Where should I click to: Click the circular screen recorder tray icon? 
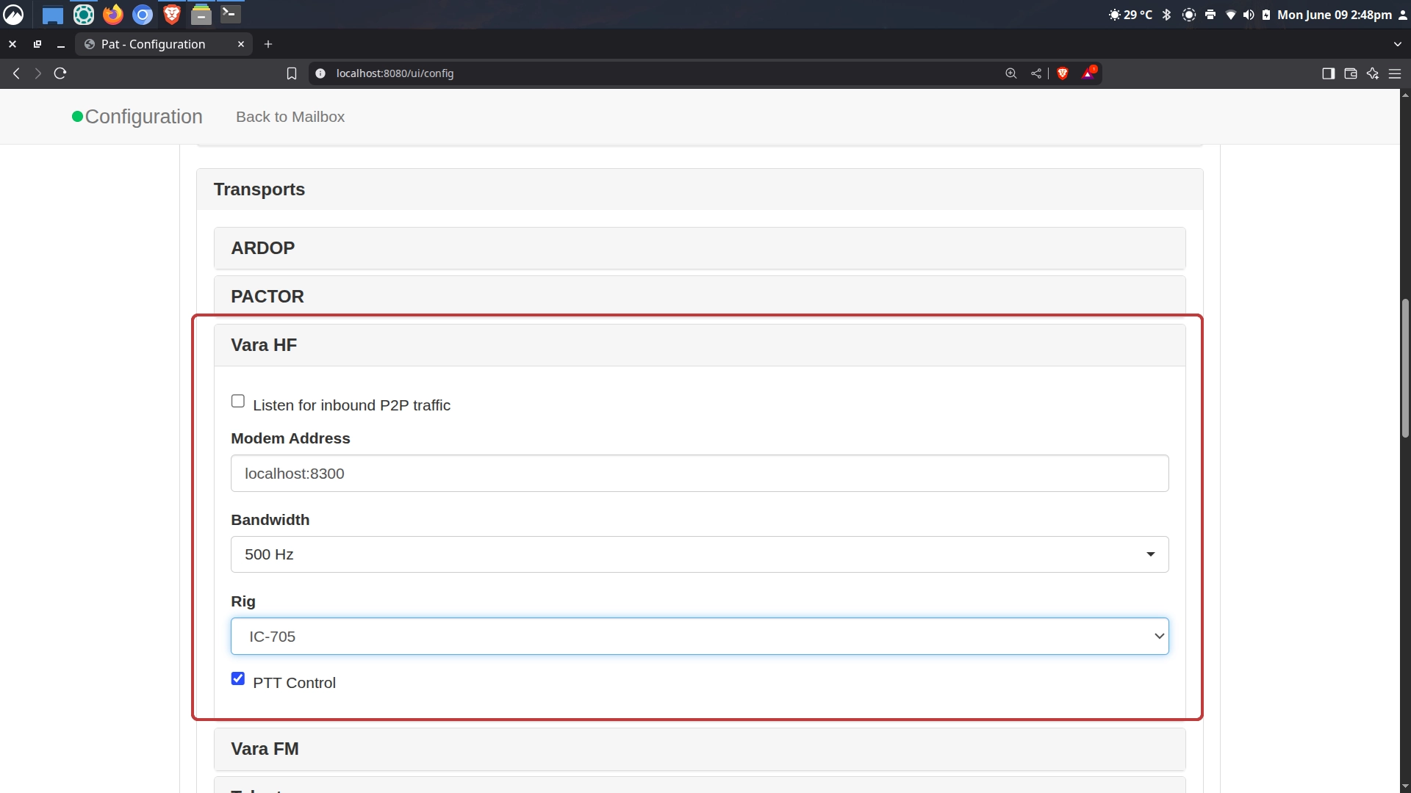point(1188,15)
